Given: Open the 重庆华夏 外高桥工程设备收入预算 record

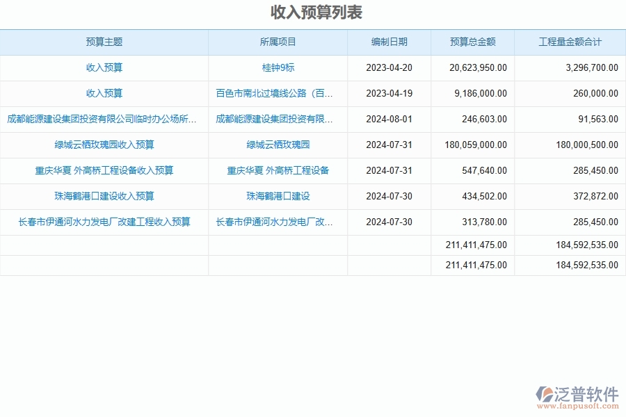Looking at the screenshot, I should [103, 170].
